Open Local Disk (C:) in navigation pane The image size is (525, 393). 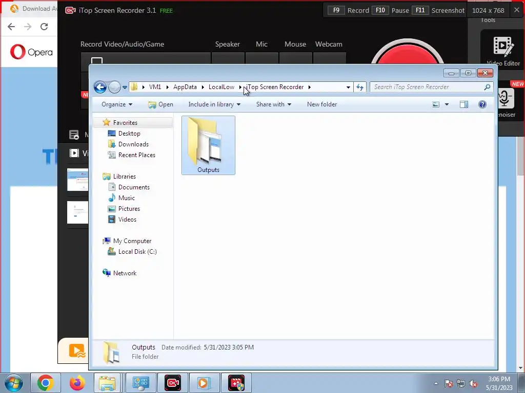137,252
